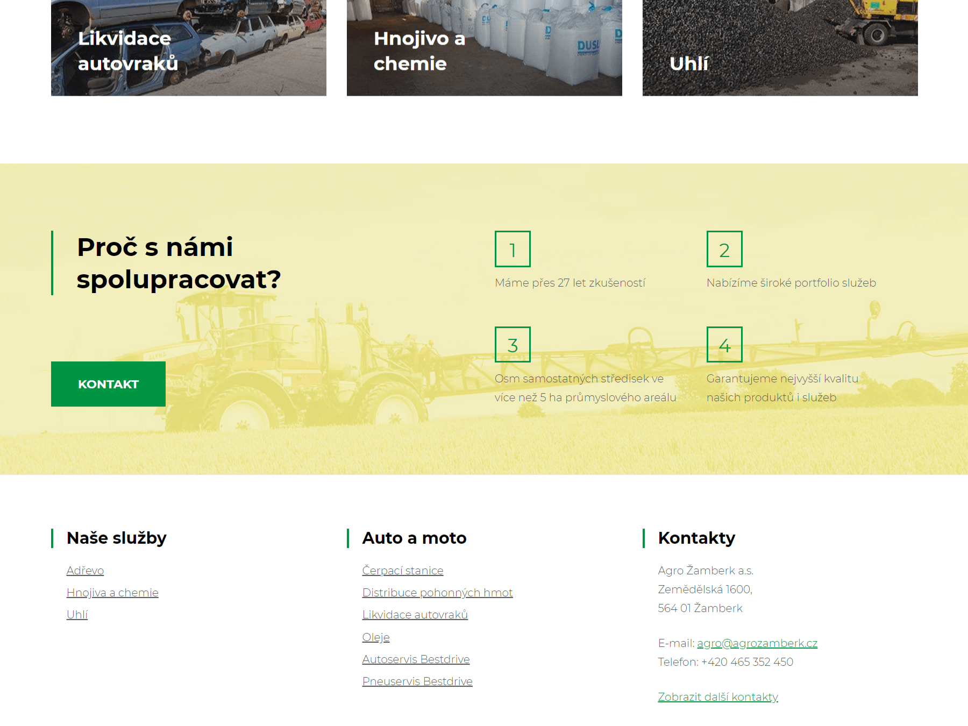This screenshot has width=968, height=726.
Task: Follow the Adřevo footer link
Action: pyautogui.click(x=85, y=571)
